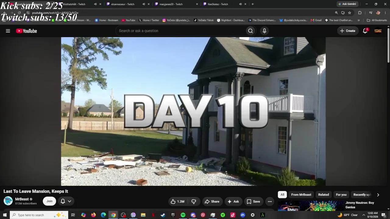Screen dimensions: 390x219
Task: Open a new browser tab
Action: [x=253, y=4]
